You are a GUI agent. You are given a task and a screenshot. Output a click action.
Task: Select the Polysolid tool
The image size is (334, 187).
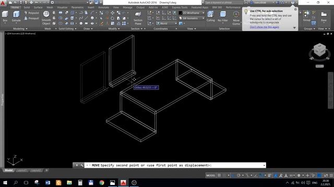click(31, 13)
